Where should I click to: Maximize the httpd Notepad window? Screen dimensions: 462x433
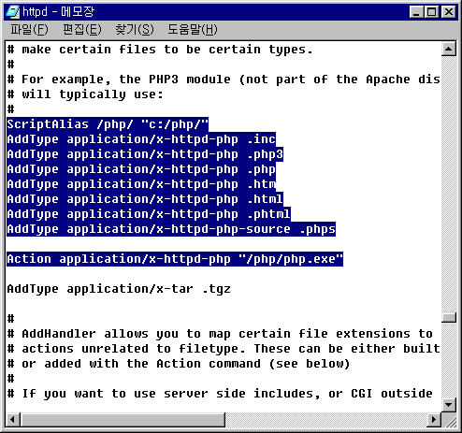click(x=432, y=12)
